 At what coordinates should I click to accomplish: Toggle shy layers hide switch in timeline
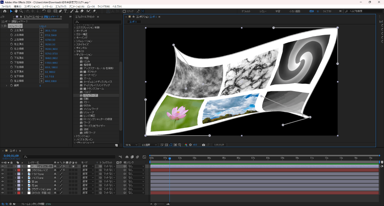(127, 157)
